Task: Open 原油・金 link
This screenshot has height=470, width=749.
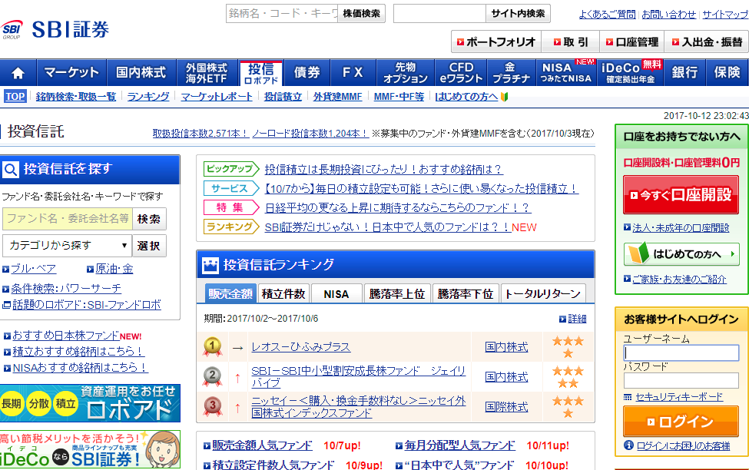Action: (x=114, y=269)
